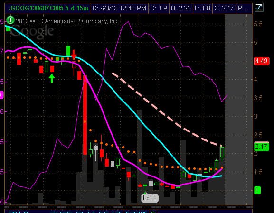This screenshot has height=213, width=274.
Task: Select the Open 1.9 value cell
Action: tap(159, 8)
